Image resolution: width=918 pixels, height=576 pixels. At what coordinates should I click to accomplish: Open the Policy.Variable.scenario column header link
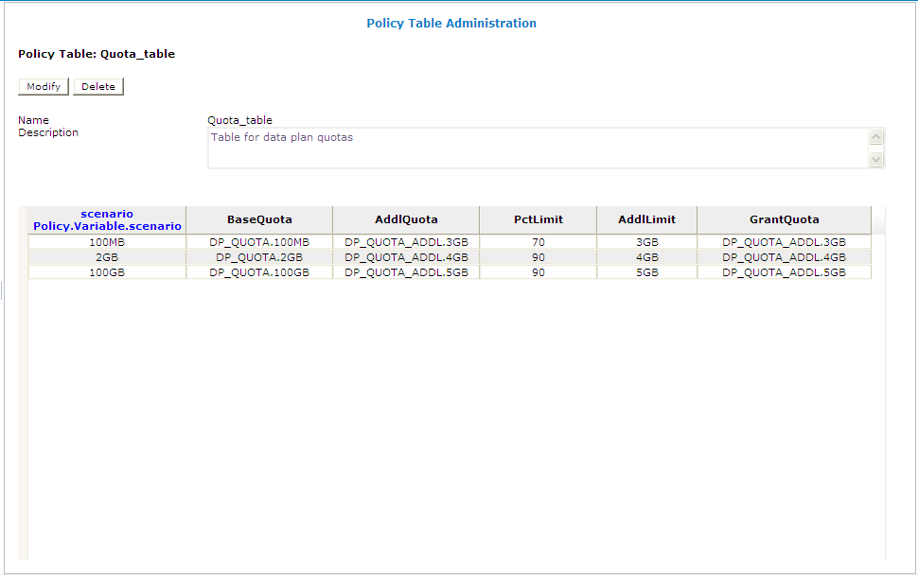tap(106, 226)
